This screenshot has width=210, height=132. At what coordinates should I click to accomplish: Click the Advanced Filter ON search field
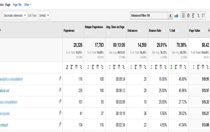click(x=149, y=15)
